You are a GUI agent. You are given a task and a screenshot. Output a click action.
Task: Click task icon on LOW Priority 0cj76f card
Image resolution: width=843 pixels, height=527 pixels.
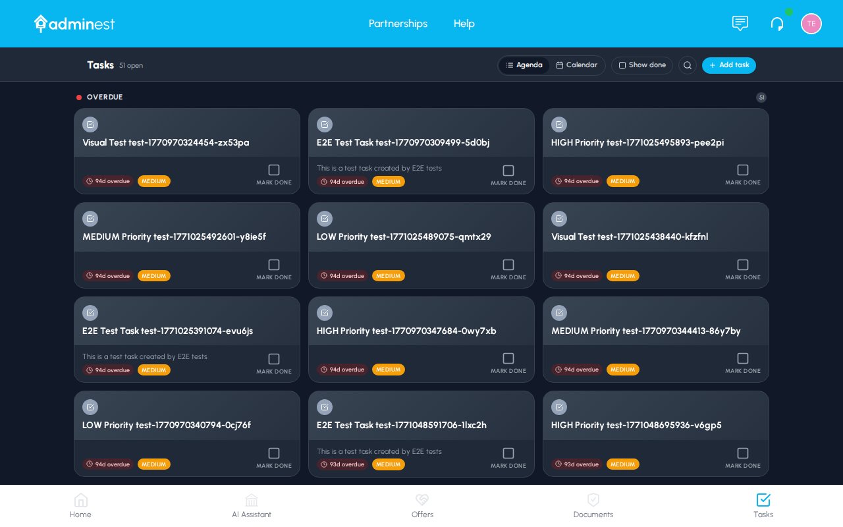[x=90, y=407]
